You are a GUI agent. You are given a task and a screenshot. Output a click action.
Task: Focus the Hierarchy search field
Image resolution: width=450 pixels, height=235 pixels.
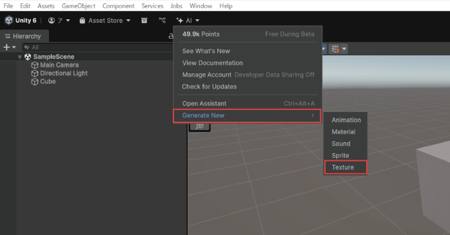[97, 47]
